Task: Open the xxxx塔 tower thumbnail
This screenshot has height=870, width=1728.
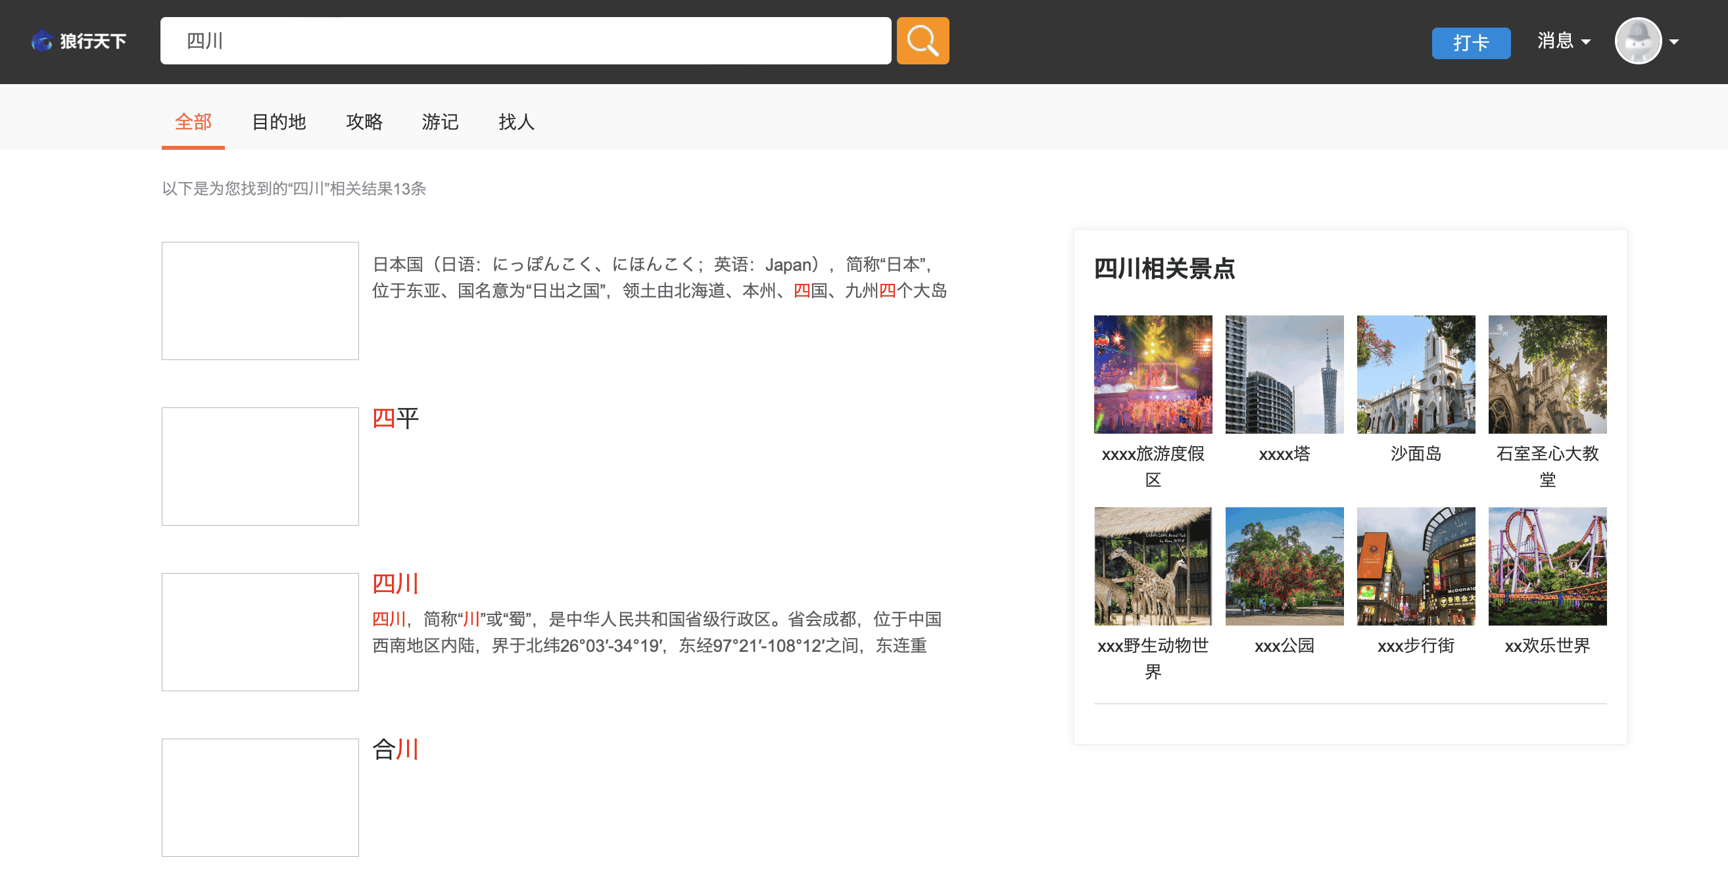Action: tap(1284, 374)
